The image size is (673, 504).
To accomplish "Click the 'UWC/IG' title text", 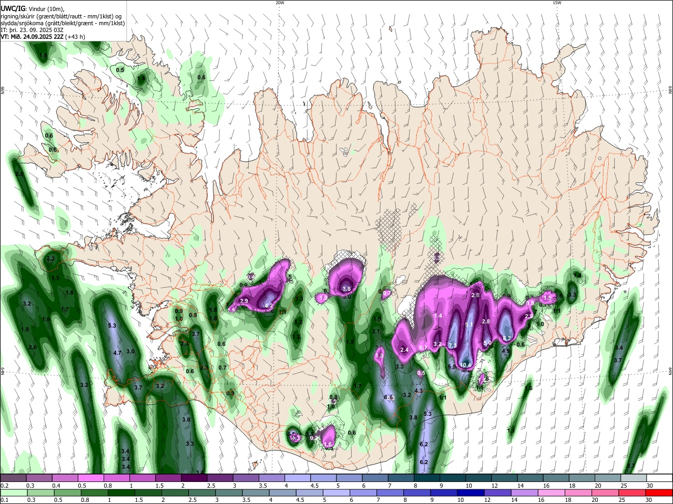I will (13, 8).
